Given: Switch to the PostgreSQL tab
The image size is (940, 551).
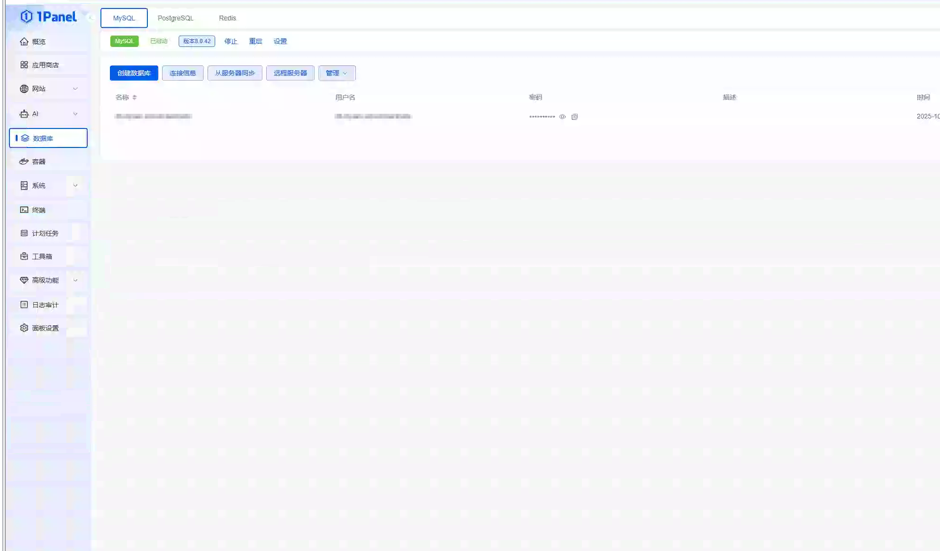Looking at the screenshot, I should point(175,18).
